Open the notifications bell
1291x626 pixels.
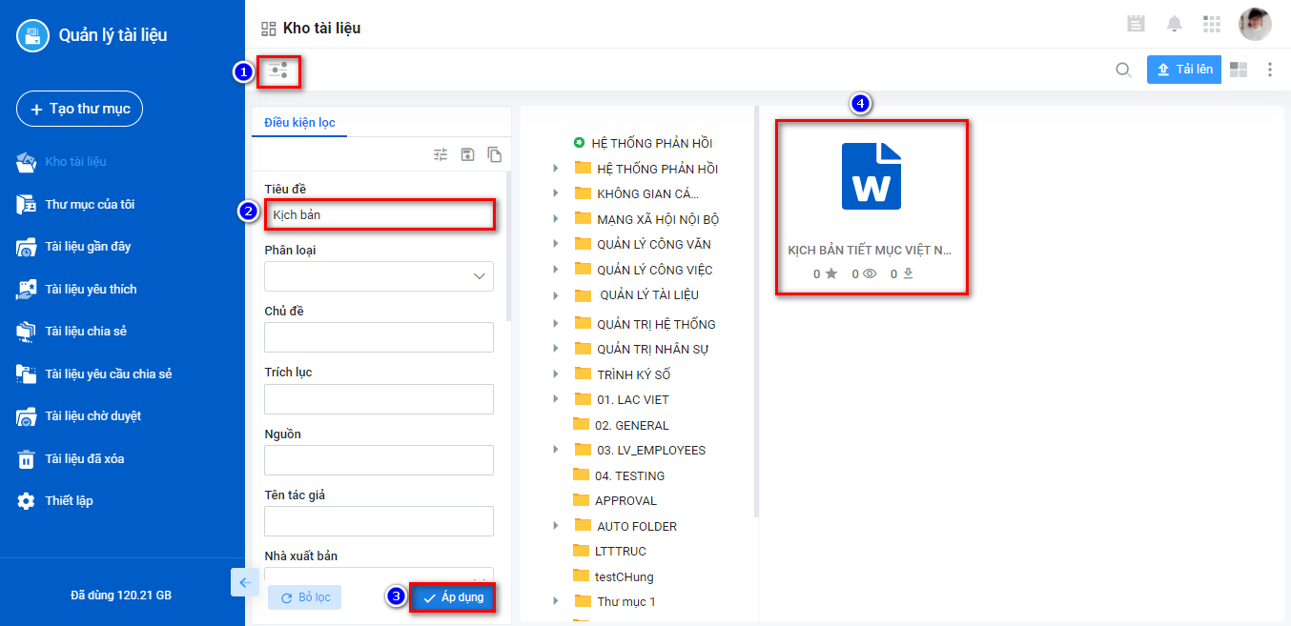pyautogui.click(x=1175, y=24)
